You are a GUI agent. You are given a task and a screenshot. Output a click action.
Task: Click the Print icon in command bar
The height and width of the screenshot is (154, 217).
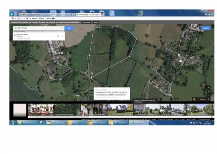point(27,18)
